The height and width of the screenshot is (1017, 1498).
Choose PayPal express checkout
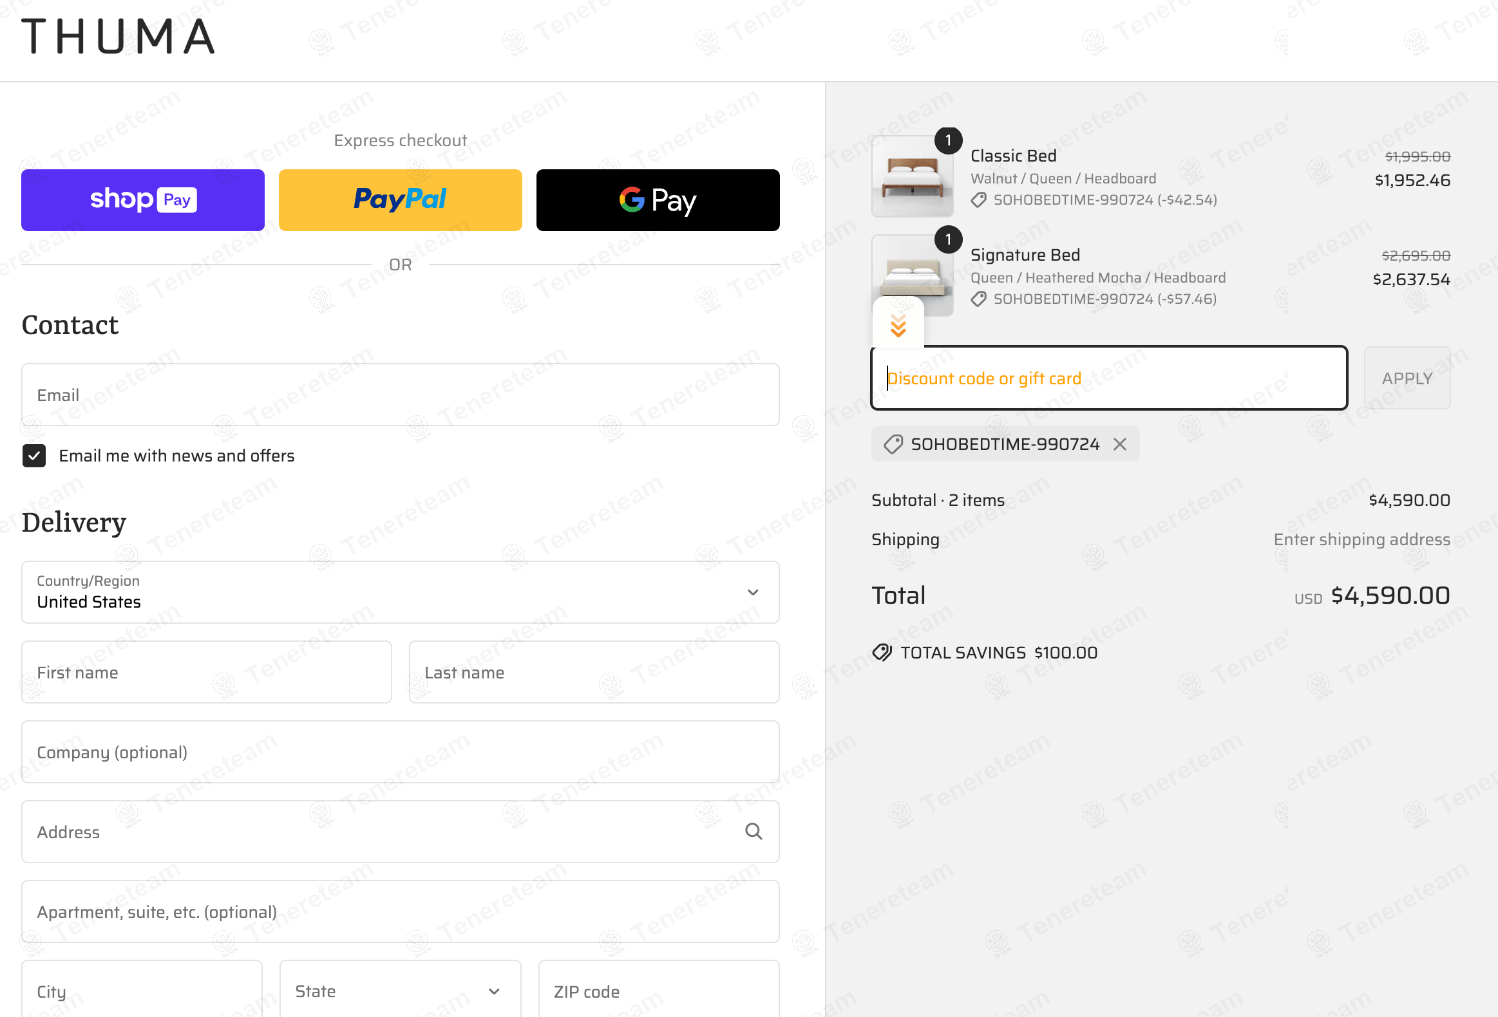(x=401, y=200)
